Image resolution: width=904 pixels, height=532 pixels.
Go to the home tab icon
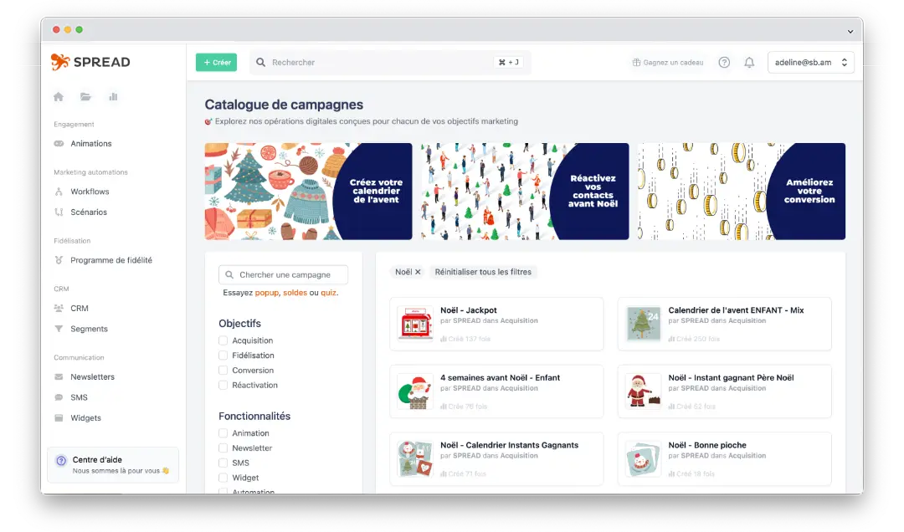coord(58,96)
